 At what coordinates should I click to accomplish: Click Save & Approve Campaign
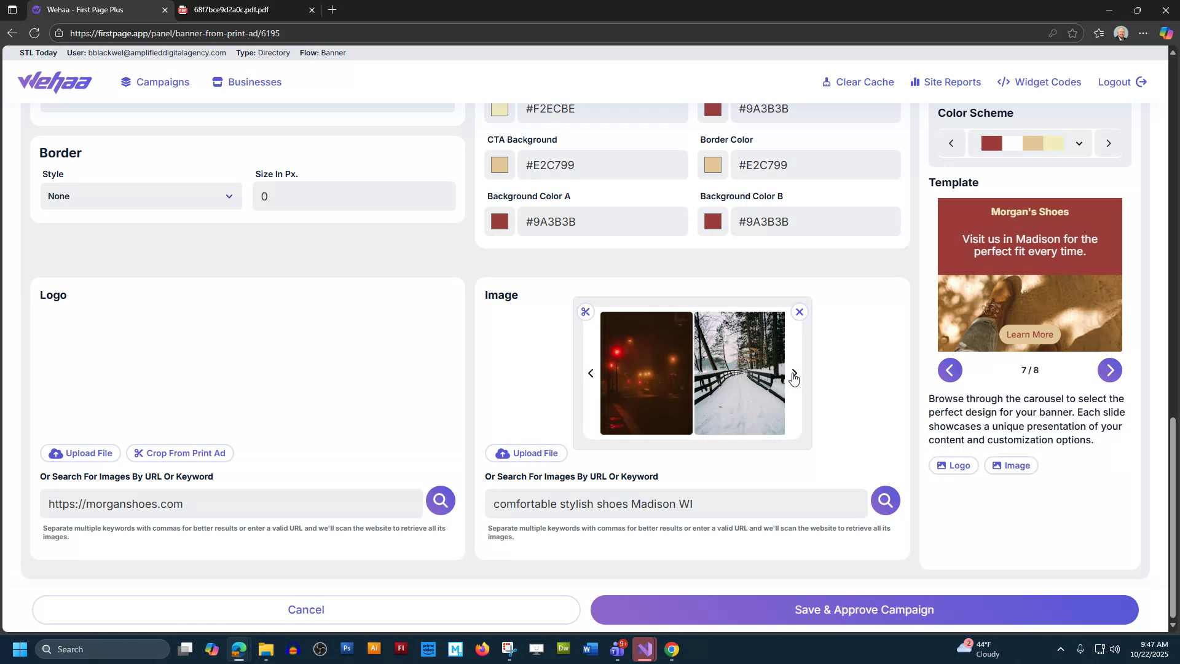coord(863,609)
